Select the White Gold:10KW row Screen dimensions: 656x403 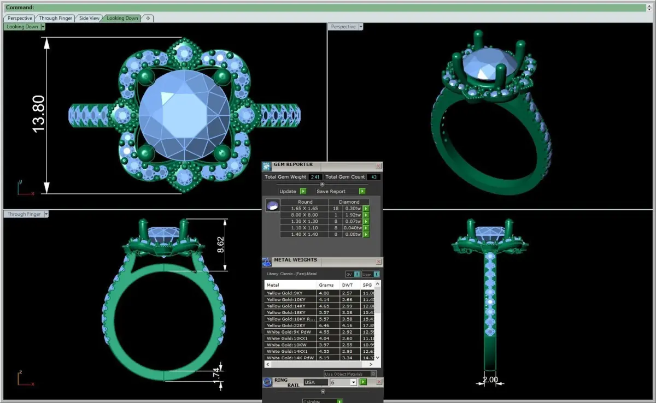click(x=319, y=345)
